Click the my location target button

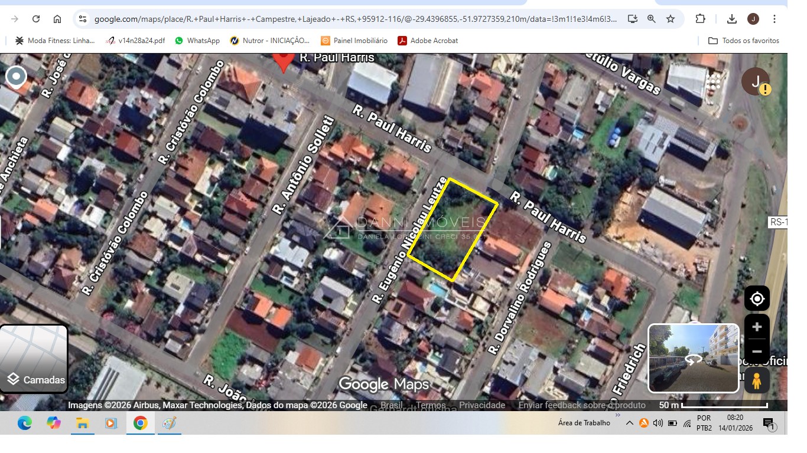(757, 299)
